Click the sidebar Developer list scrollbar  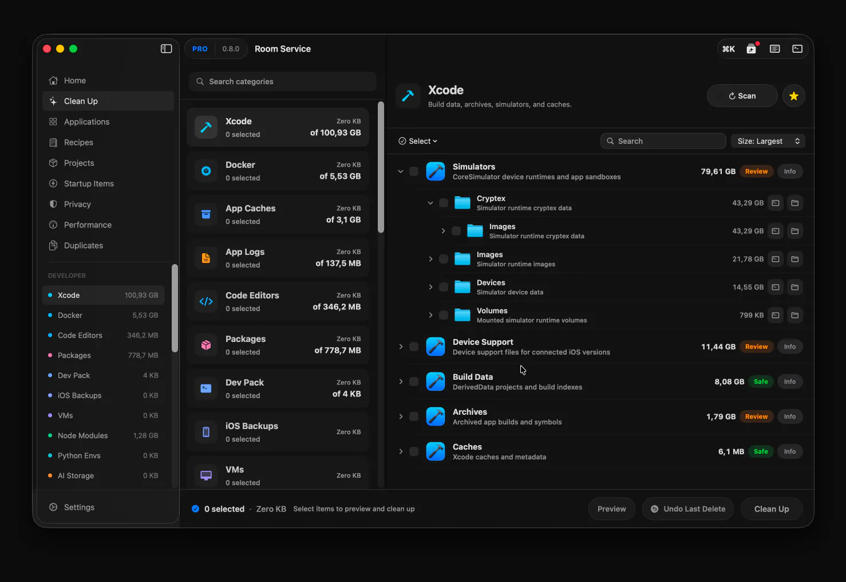pyautogui.click(x=175, y=308)
